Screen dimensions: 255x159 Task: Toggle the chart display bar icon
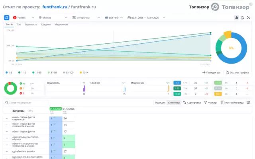click(x=236, y=17)
